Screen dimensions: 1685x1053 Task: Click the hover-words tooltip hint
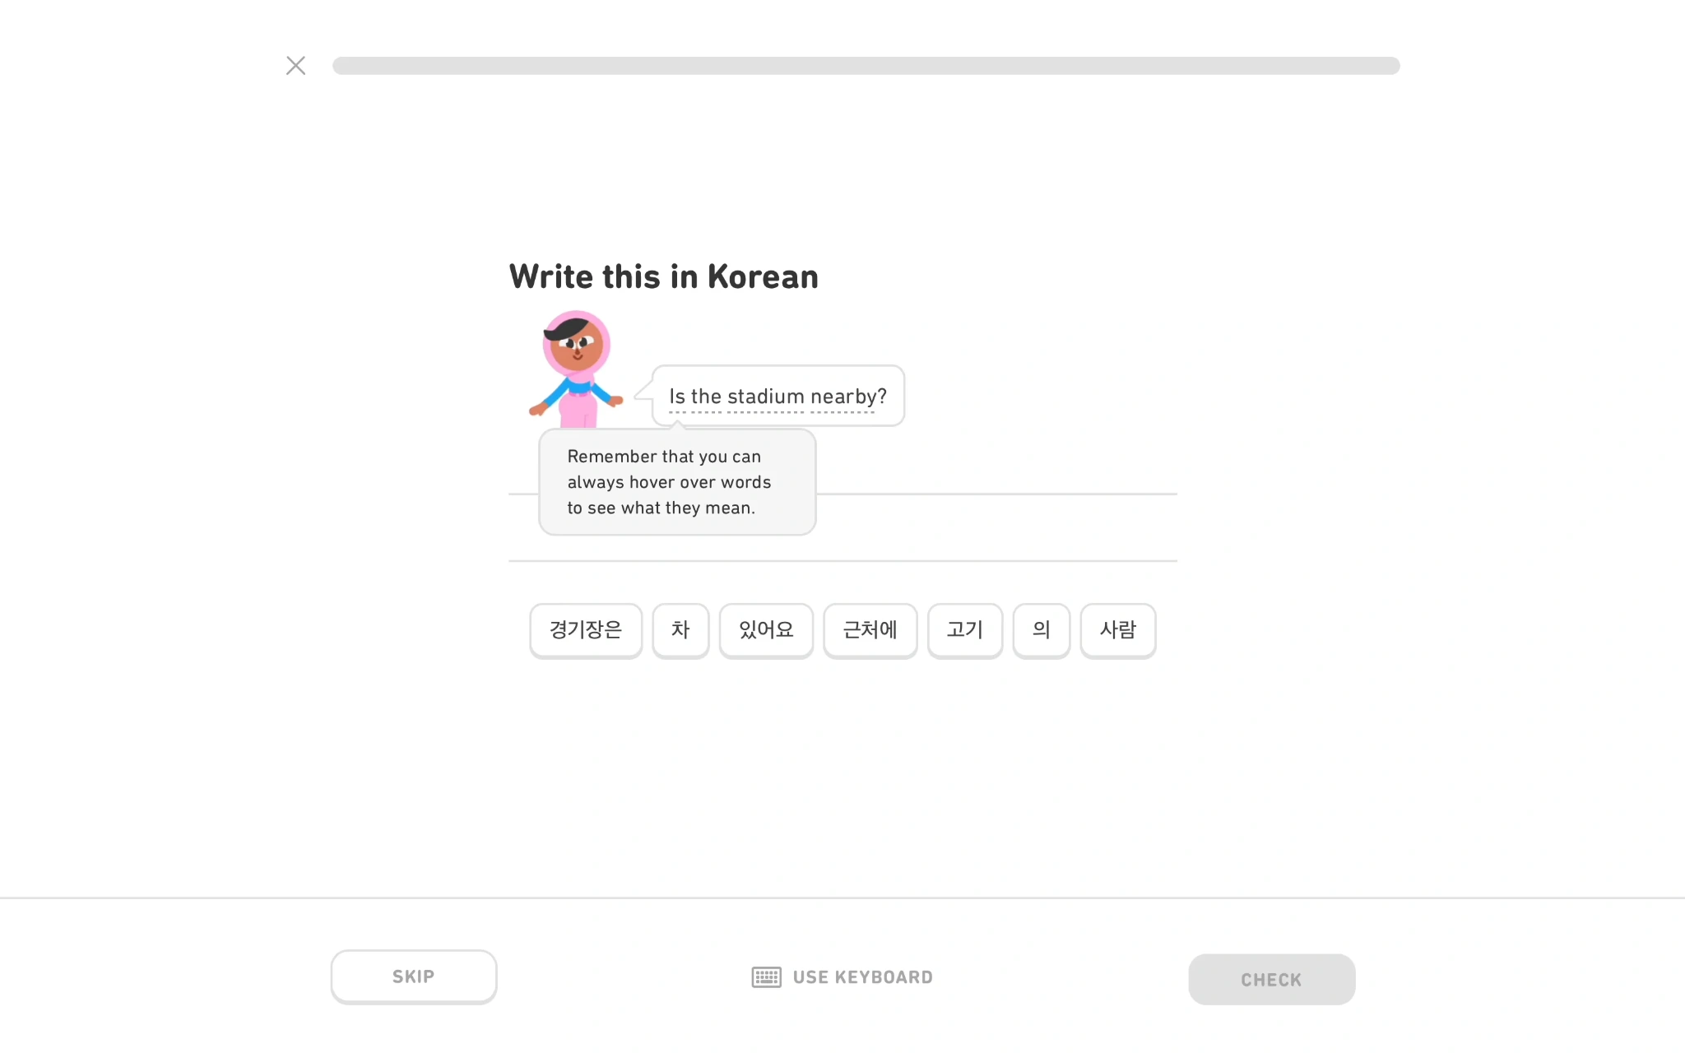(x=677, y=482)
